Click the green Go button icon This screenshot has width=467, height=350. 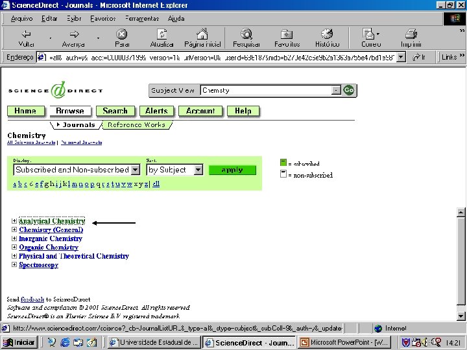[349, 90]
